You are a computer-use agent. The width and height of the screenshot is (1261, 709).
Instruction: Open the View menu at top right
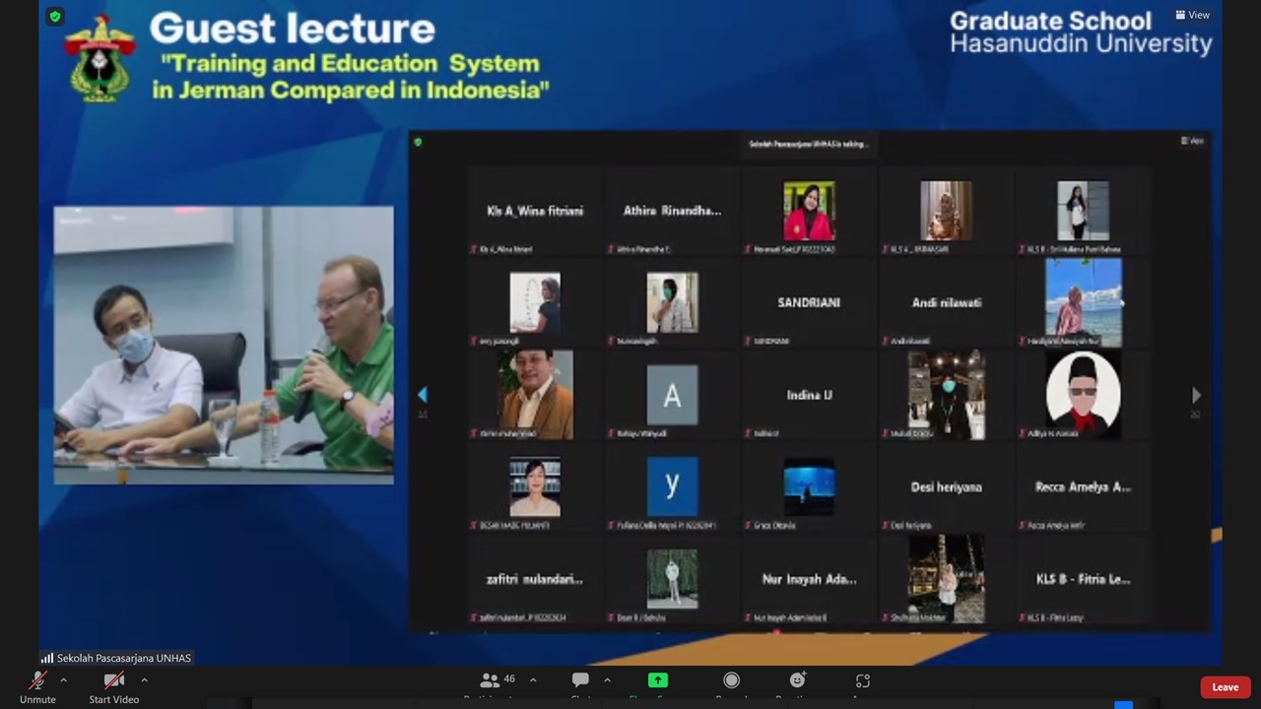pyautogui.click(x=1192, y=15)
